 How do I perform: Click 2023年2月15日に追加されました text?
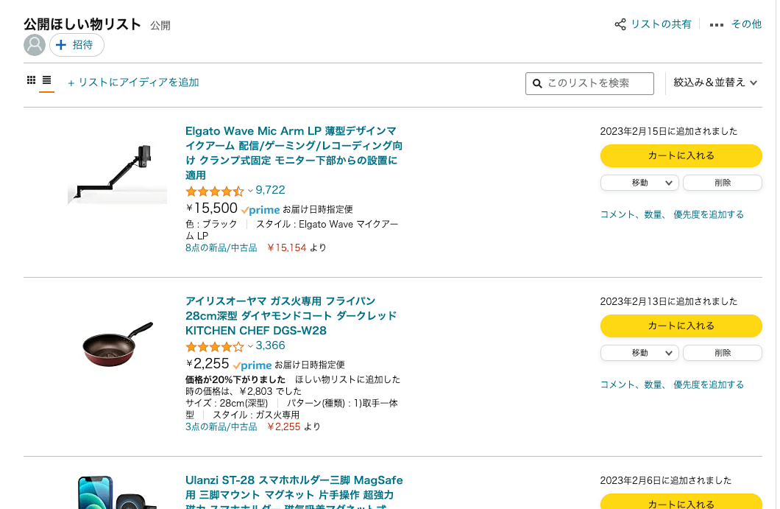[x=669, y=131]
